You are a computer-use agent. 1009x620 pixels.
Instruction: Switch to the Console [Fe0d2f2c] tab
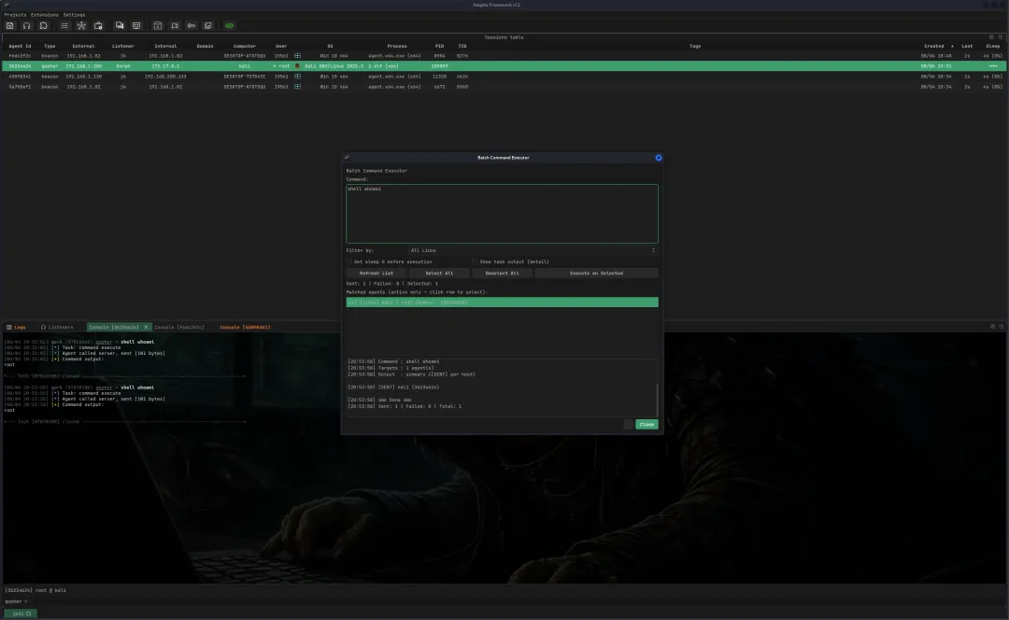(x=179, y=328)
